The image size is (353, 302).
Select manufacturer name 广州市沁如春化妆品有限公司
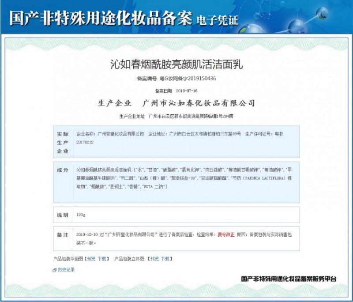point(199,103)
